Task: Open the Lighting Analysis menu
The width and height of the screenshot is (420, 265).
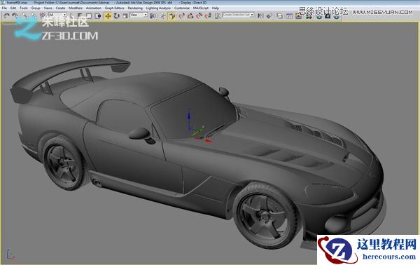Action: tap(158, 8)
